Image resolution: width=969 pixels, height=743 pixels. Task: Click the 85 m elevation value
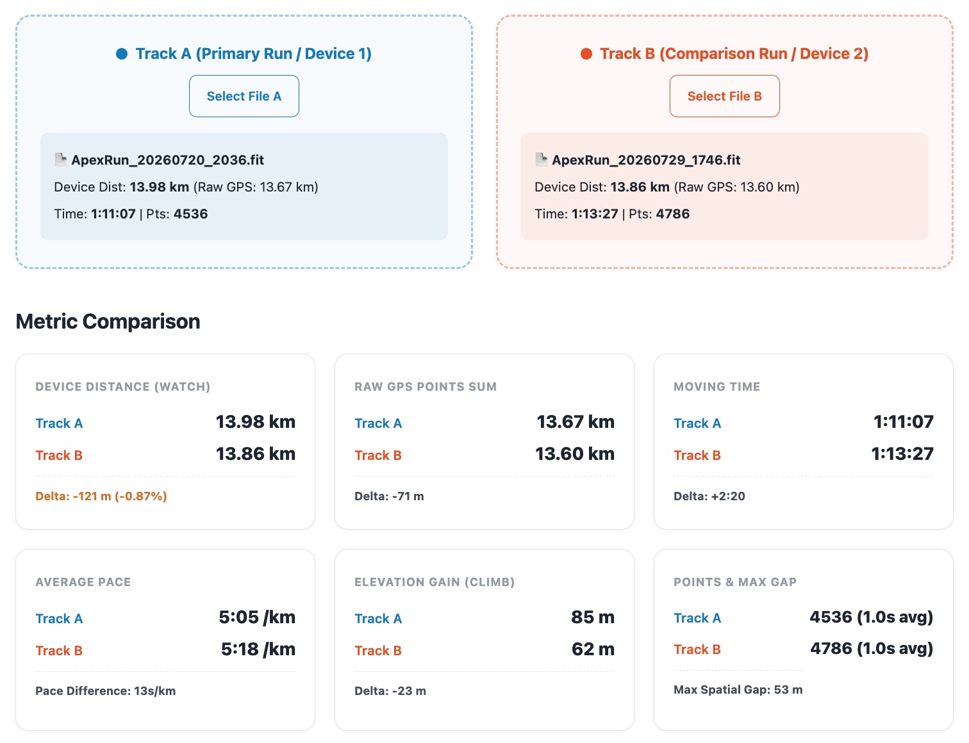[592, 617]
